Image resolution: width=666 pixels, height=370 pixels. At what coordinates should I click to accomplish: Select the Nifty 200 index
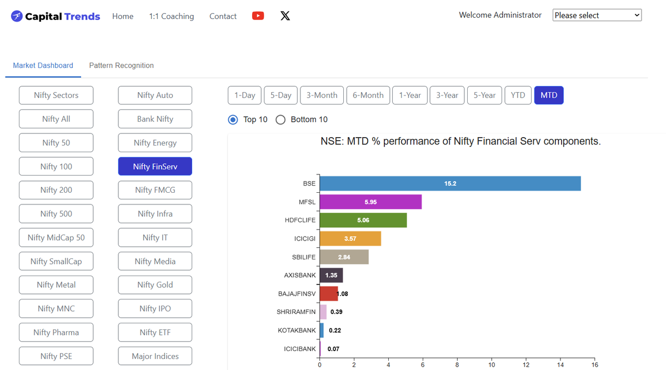pyautogui.click(x=56, y=190)
